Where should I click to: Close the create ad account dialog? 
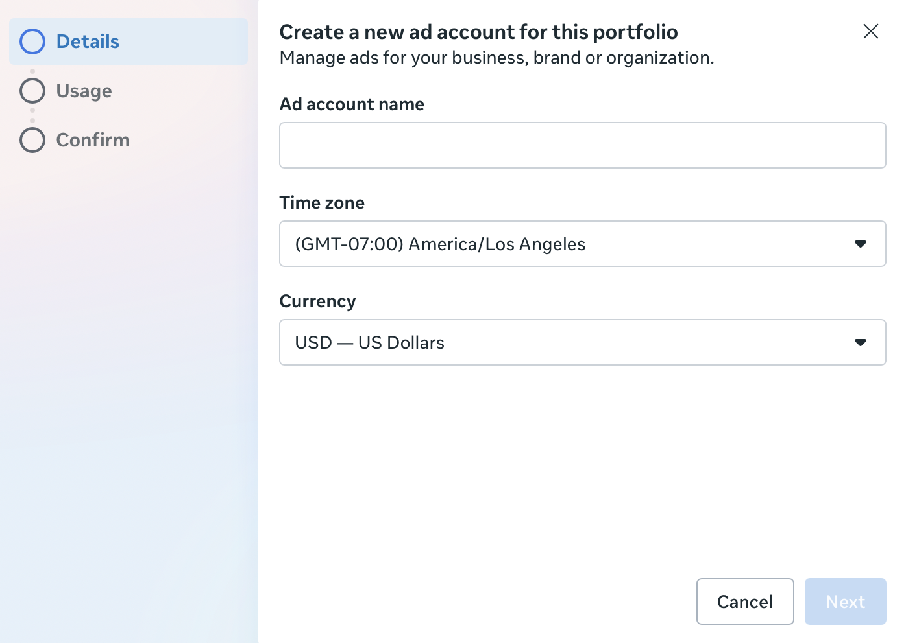click(870, 31)
